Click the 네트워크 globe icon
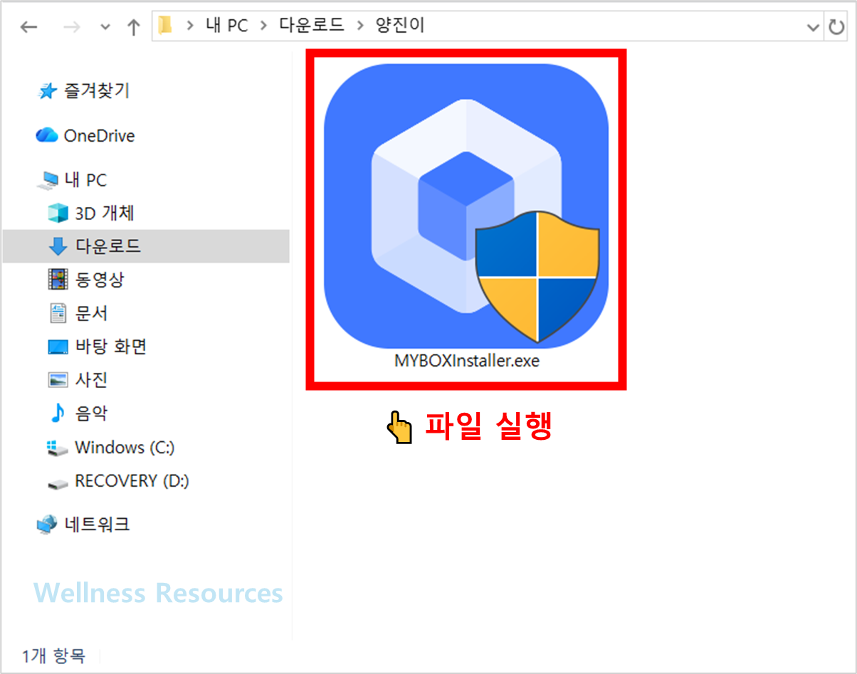857x674 pixels. pyautogui.click(x=47, y=525)
